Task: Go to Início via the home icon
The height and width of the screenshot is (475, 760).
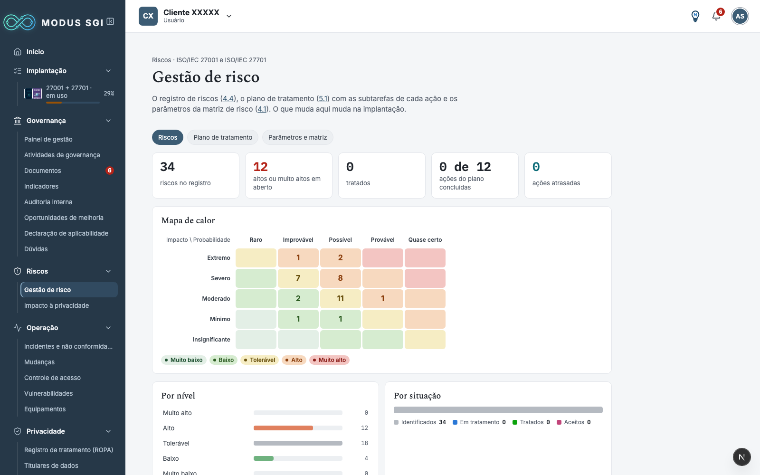Action: 18,52
